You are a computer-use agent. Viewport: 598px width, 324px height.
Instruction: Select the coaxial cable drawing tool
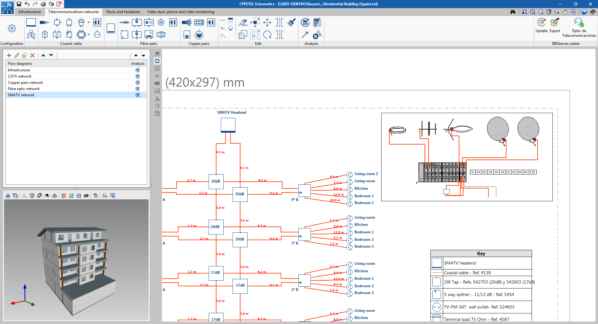pos(45,22)
